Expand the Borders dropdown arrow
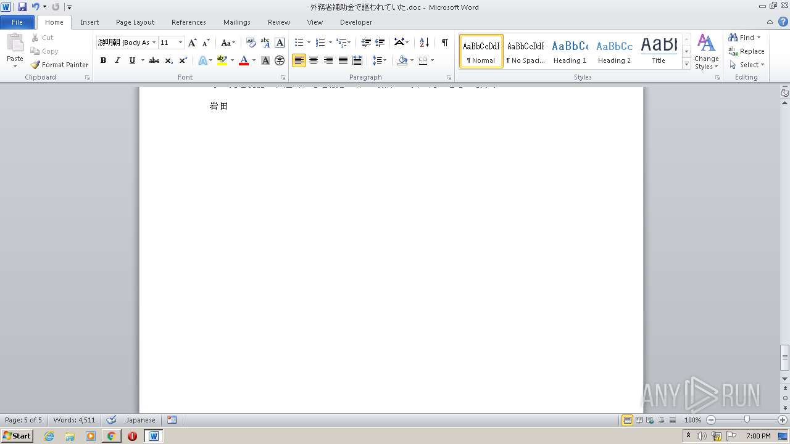 (x=432, y=60)
